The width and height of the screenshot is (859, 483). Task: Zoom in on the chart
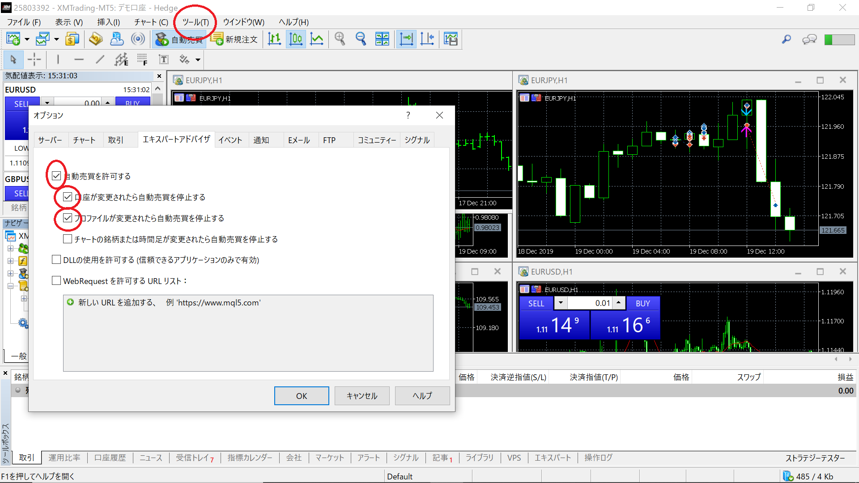340,39
